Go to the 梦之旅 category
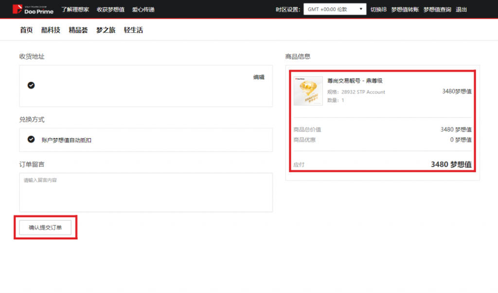Screen dimensions: 498x293 pyautogui.click(x=106, y=30)
